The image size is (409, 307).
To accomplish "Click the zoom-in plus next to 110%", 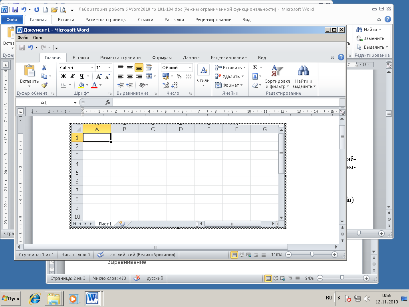I will coord(335,255).
